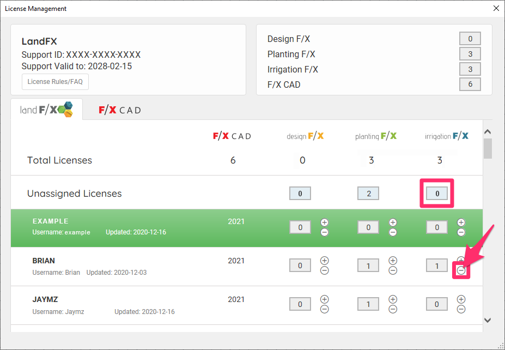Select the F/X CAD summary count field

(470, 84)
